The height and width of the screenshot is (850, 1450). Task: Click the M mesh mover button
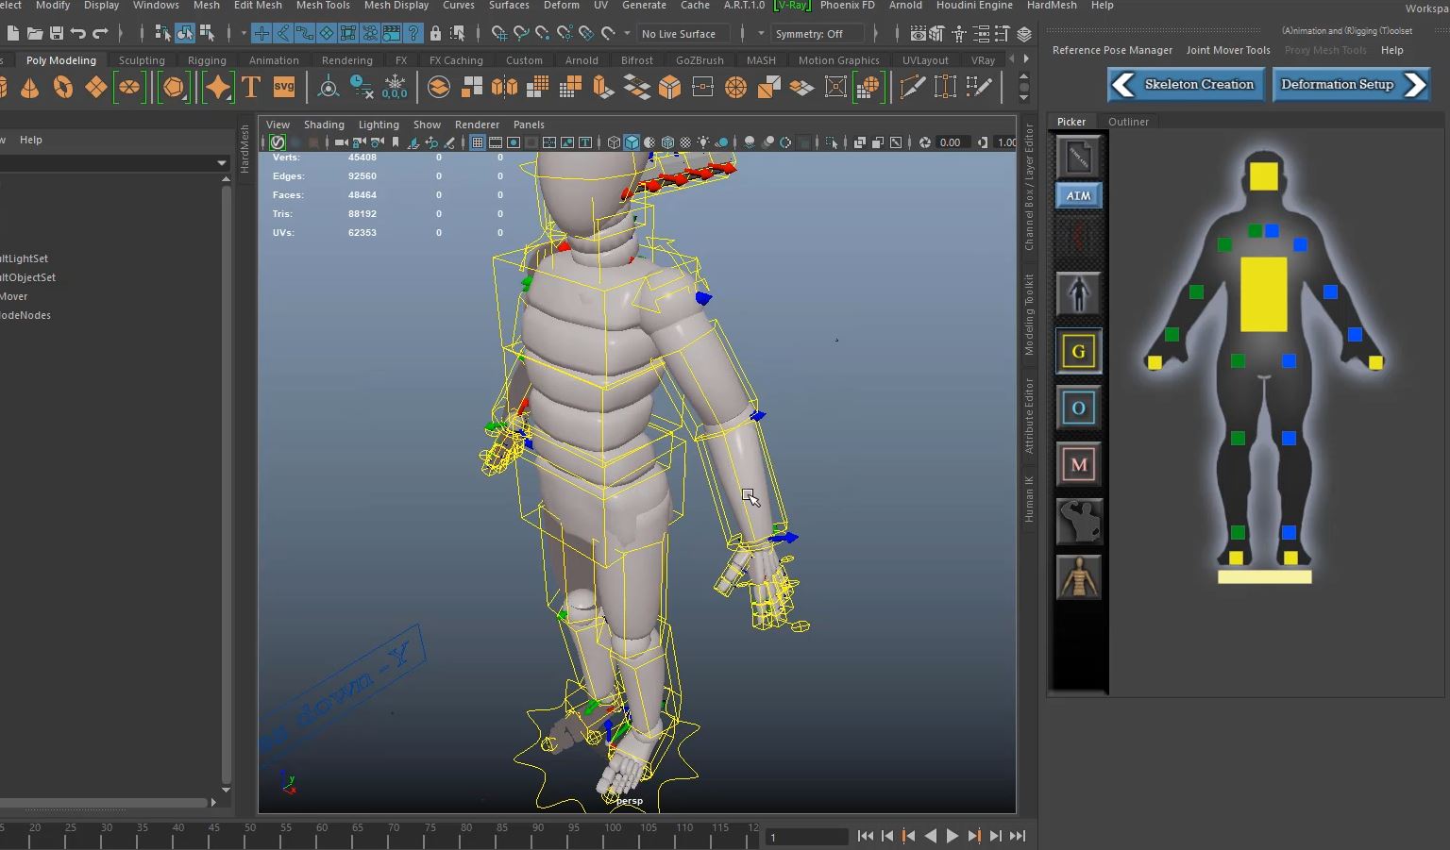[x=1078, y=464]
